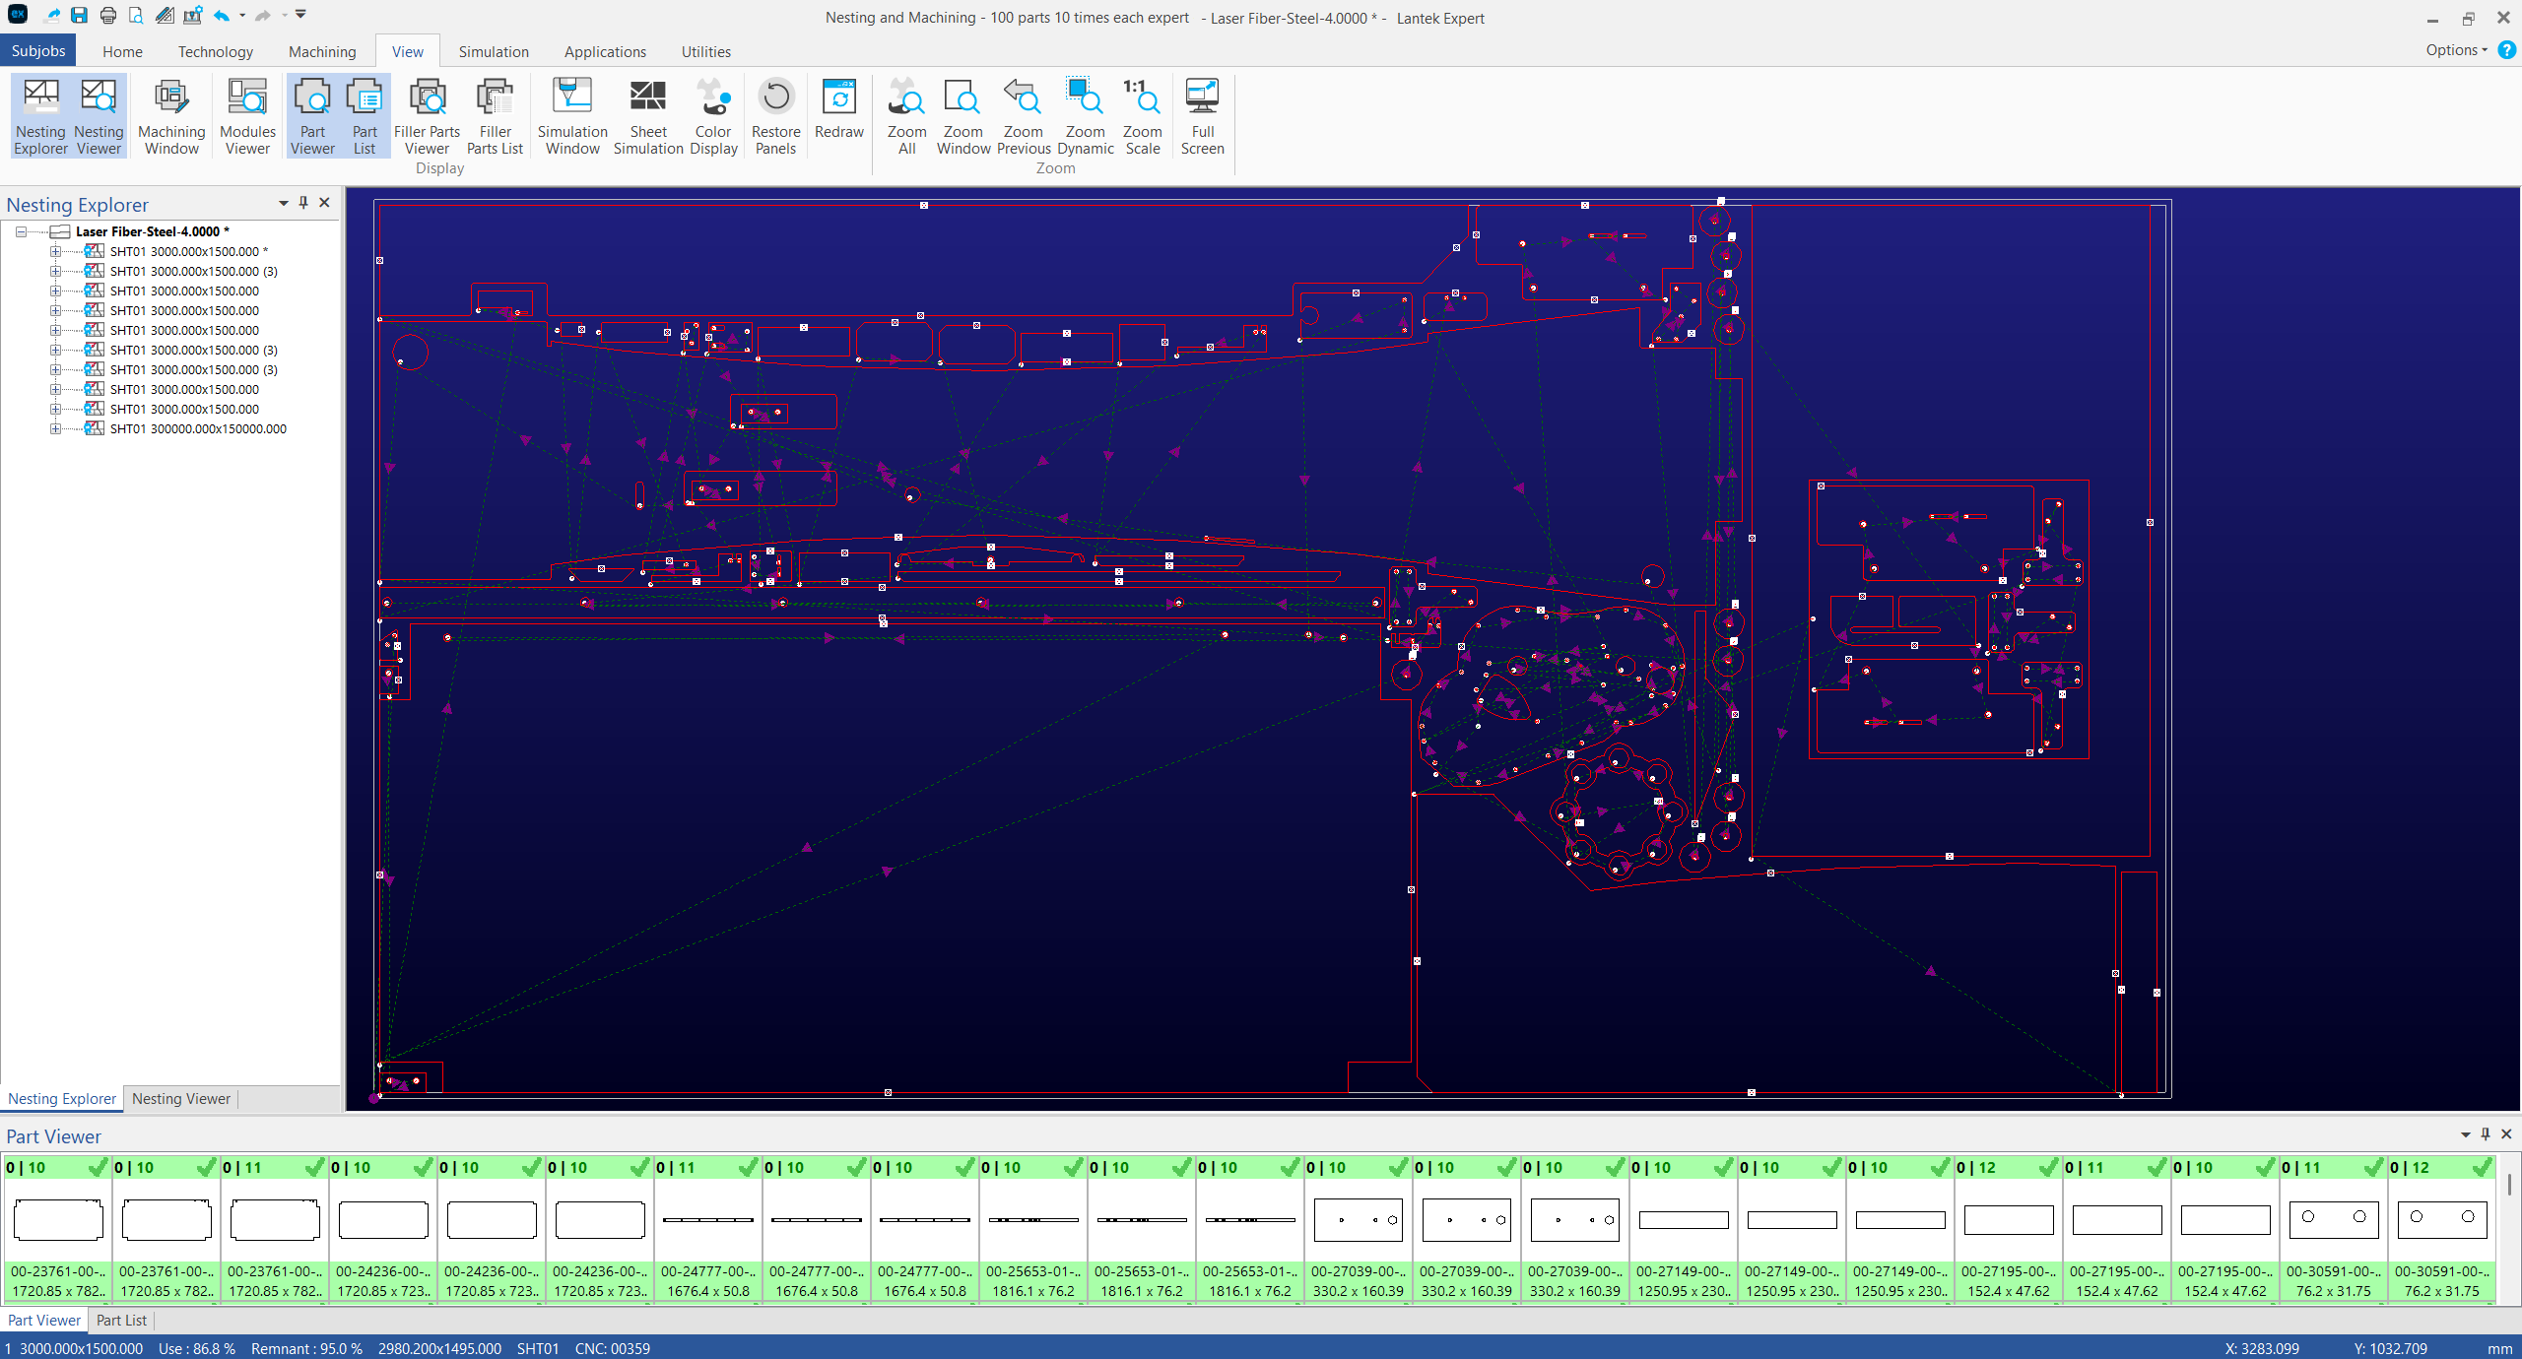Click the 'Remnant : 95.0 %' status text
The width and height of the screenshot is (2522, 1359).
click(306, 1348)
